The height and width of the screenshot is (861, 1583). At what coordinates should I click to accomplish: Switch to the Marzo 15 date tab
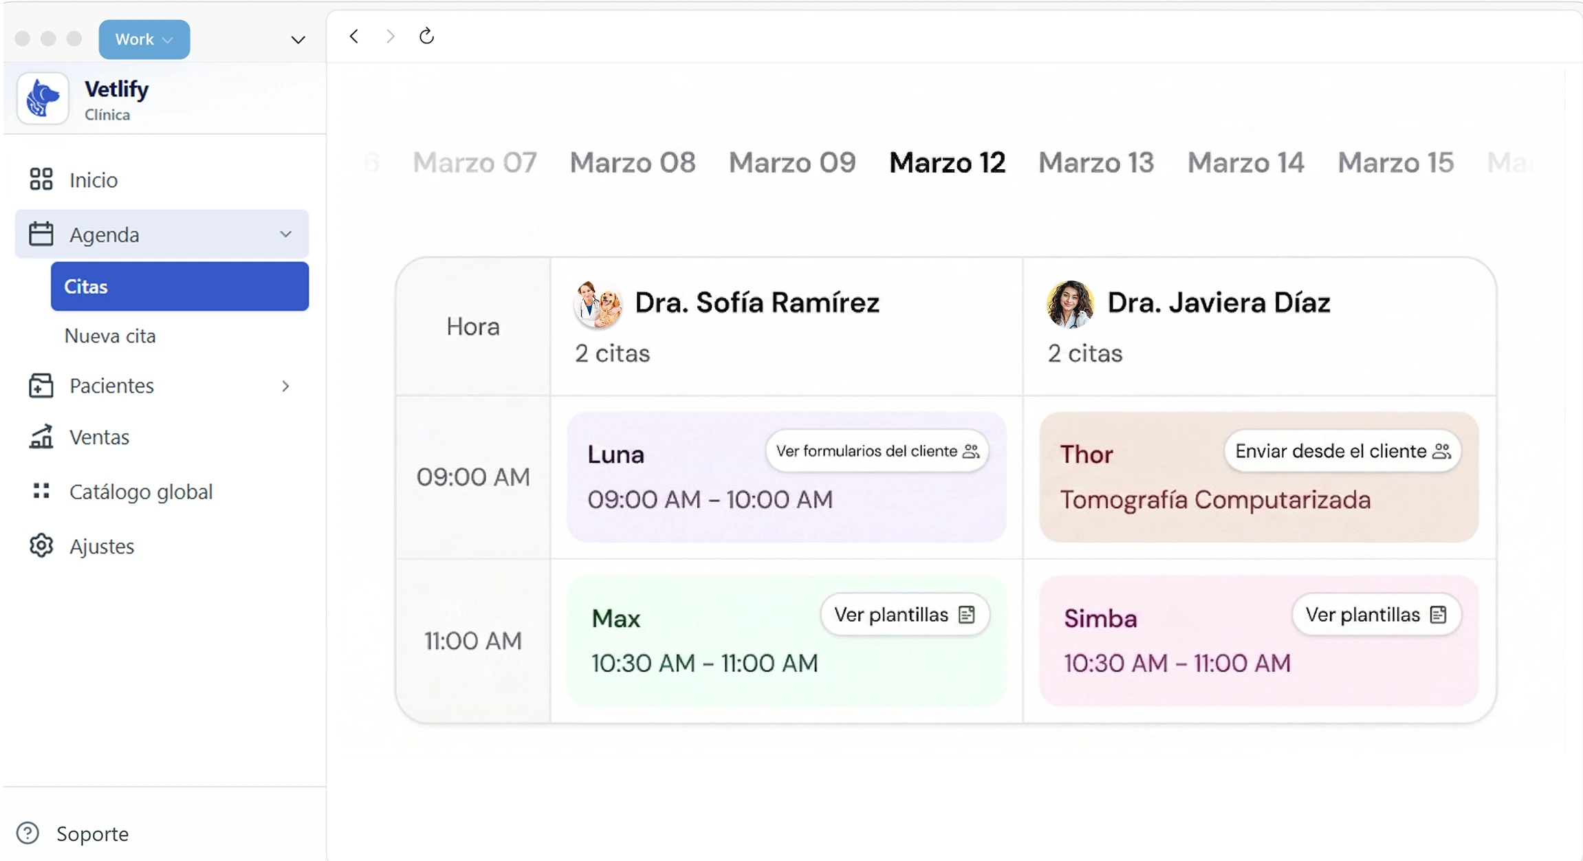1395,162
